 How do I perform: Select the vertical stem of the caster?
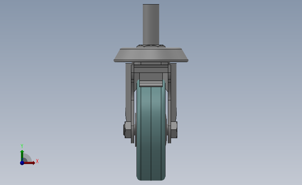pos(151,25)
